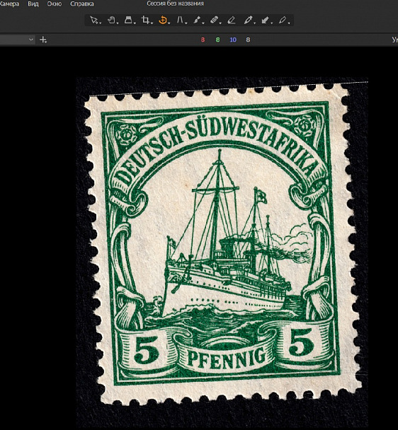
Task: Add a new item with the plus button
Action: 43,40
